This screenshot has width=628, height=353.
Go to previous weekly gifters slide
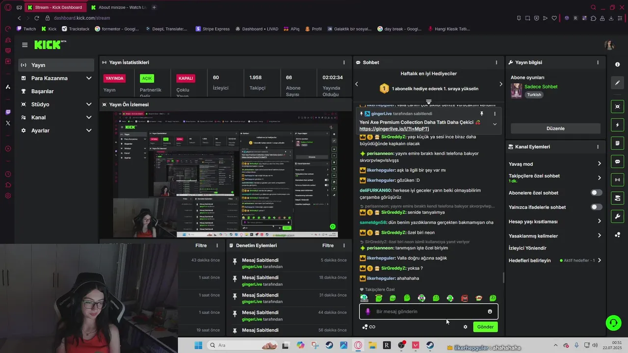(357, 84)
